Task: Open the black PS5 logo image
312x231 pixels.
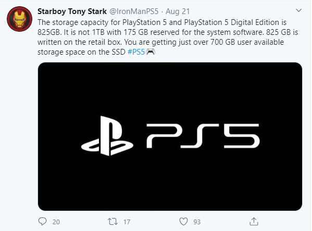Action: click(x=170, y=136)
